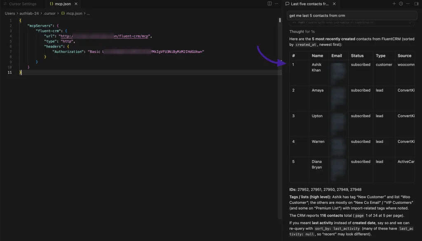The height and width of the screenshot is (241, 422).
Task: Toggle the side panel layout icon
Action: [416, 3]
